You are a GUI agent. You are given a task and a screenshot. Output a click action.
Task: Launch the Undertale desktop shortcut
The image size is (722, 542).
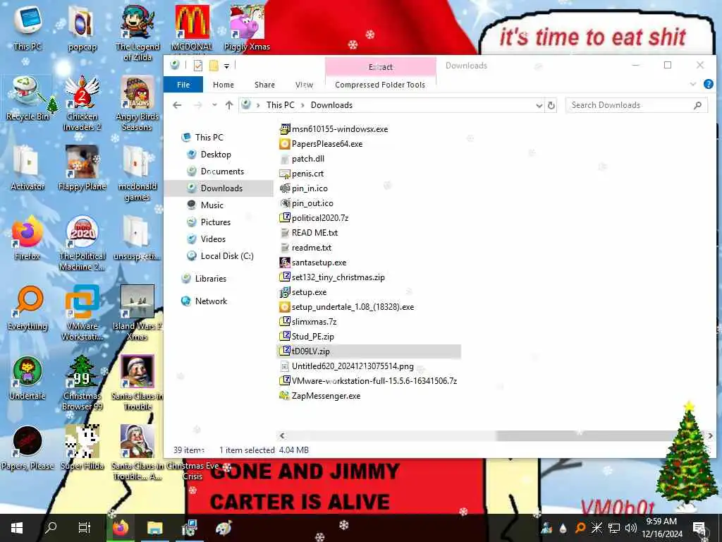27,378
